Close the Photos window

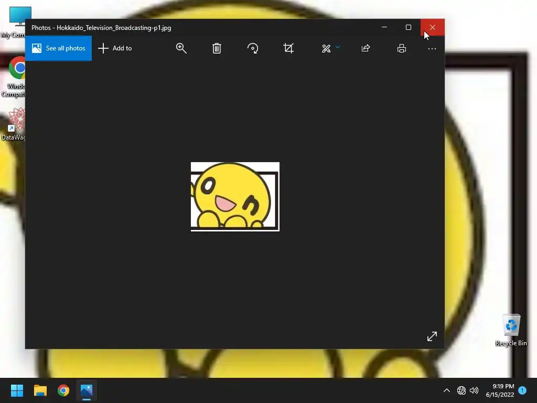tap(433, 27)
